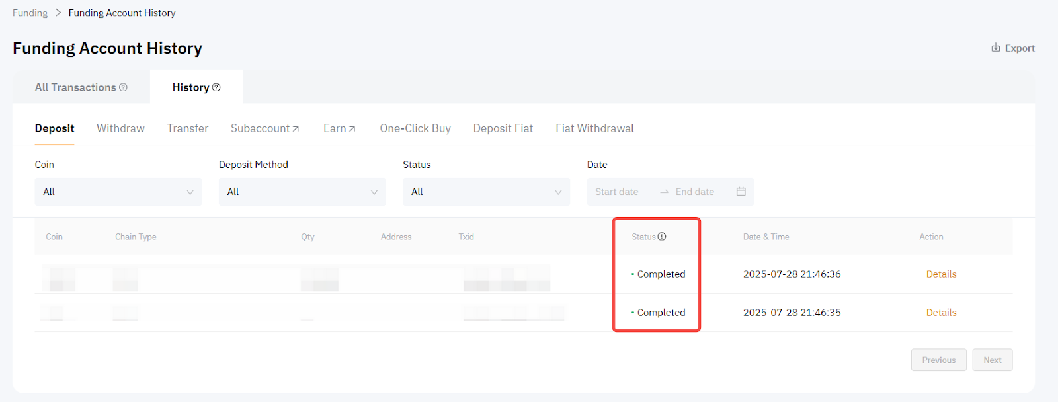View Details for the 21:46:36 deposit
The width and height of the screenshot is (1058, 402).
click(x=941, y=274)
